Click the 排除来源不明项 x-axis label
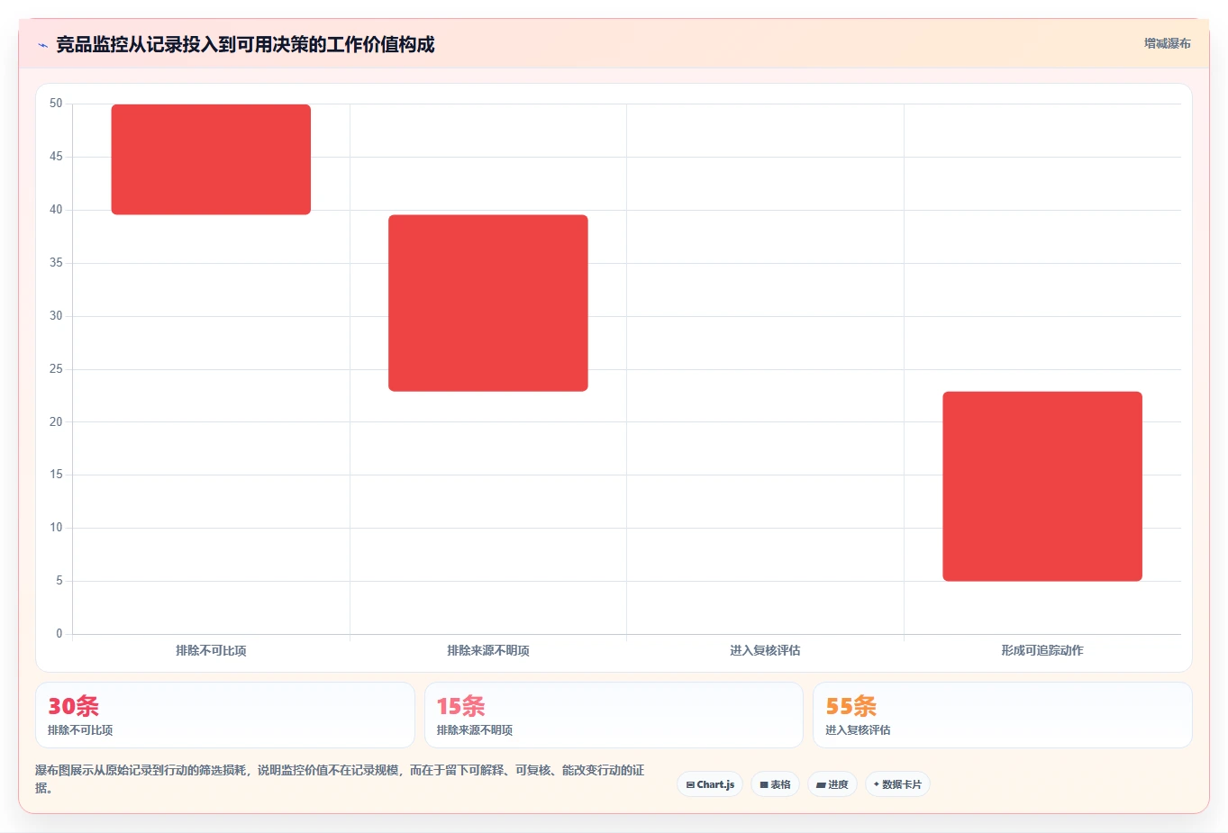 tap(488, 650)
